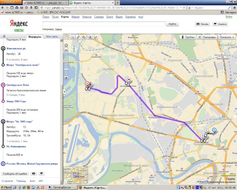Open the Новости link in top menu

click(x=87, y=17)
